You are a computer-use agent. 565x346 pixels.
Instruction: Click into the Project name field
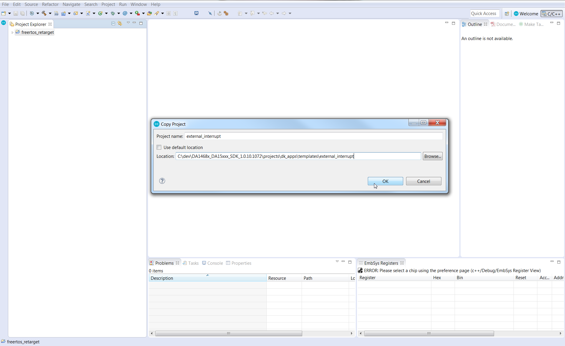(313, 136)
